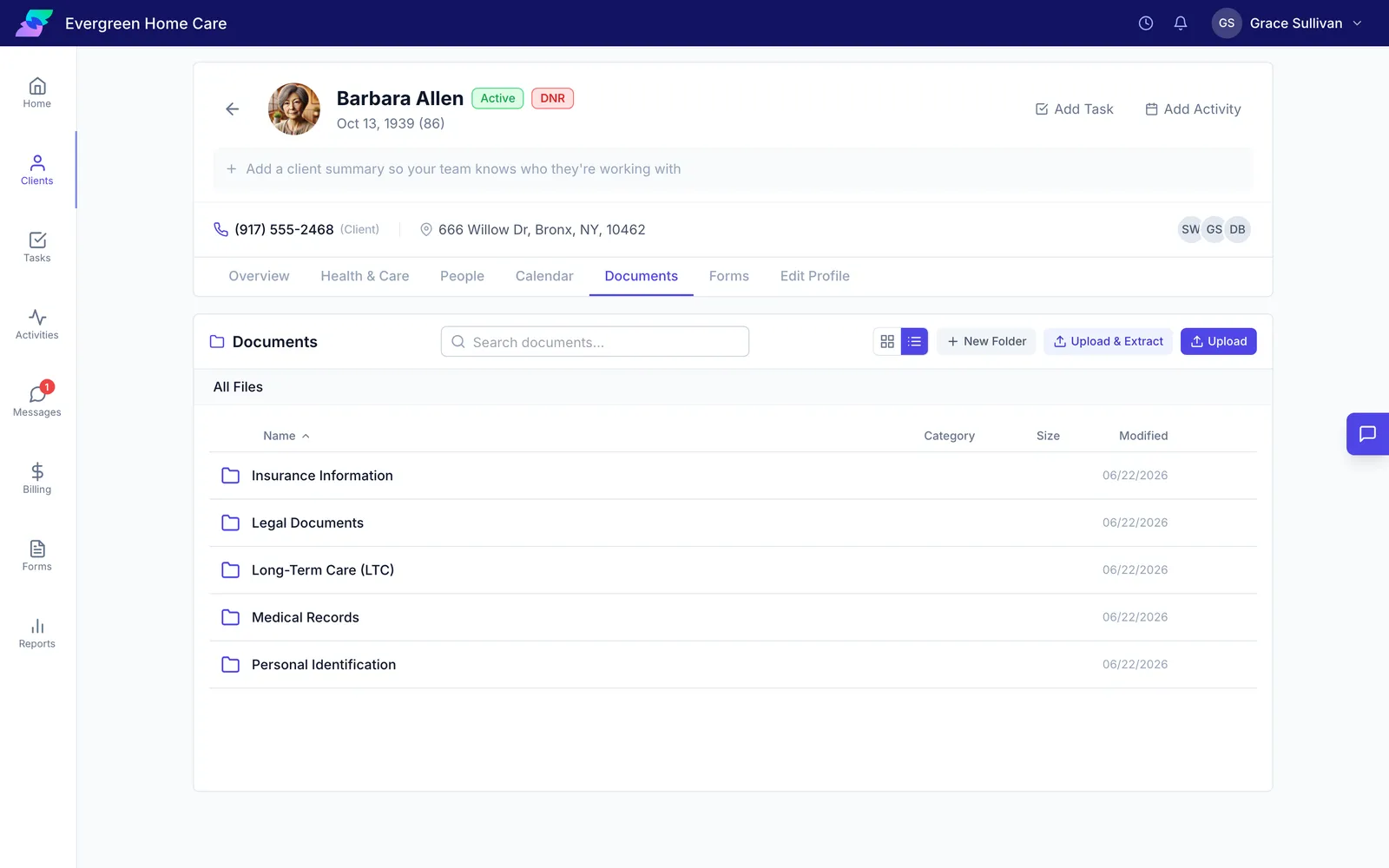Open the Billing sidebar item
The width and height of the screenshot is (1389, 868).
[x=36, y=479]
